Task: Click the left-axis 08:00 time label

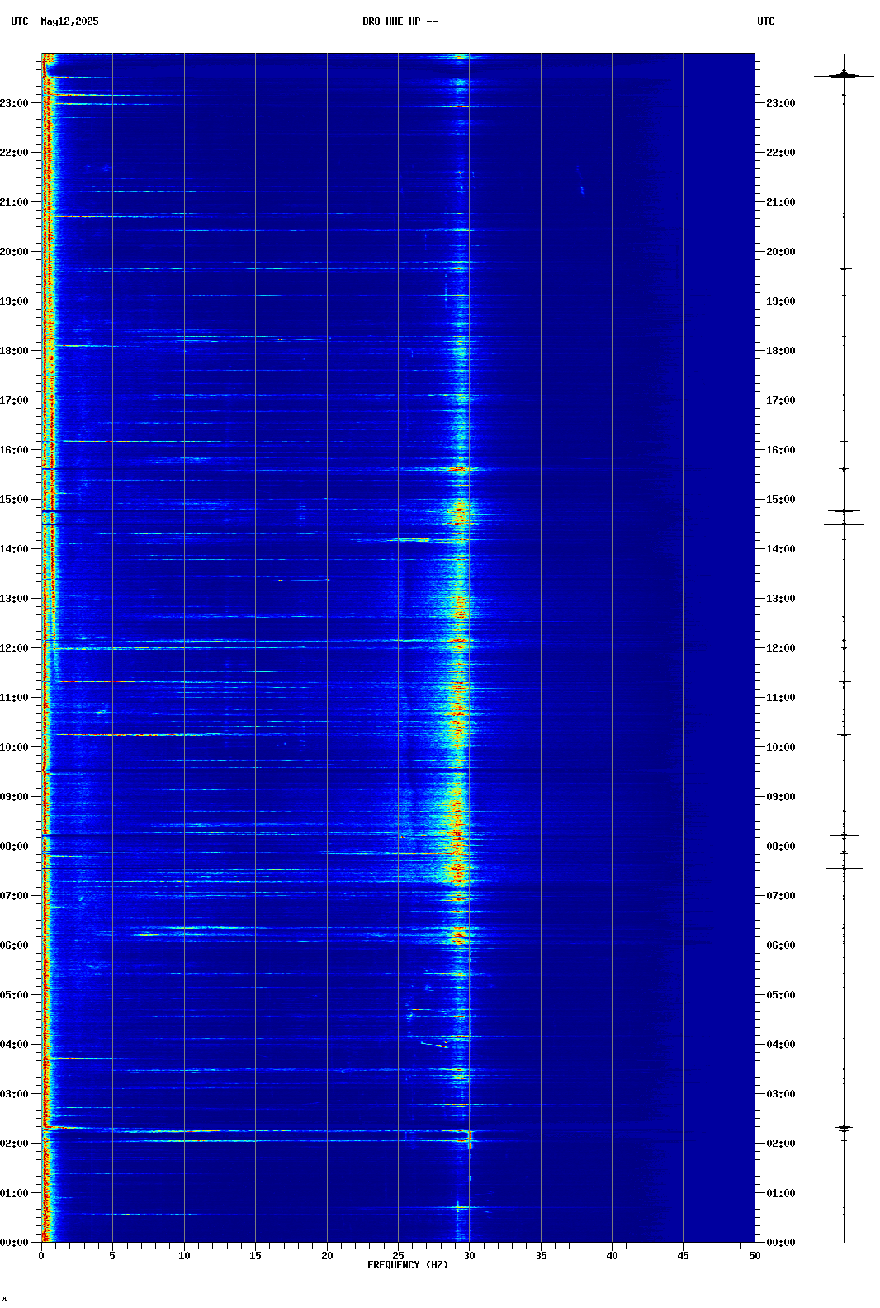Action: [14, 846]
